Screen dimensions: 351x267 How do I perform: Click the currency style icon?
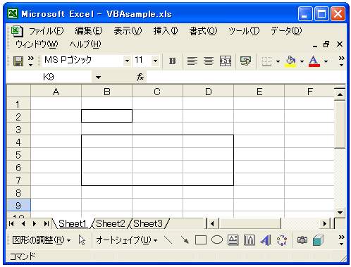[x=245, y=61]
